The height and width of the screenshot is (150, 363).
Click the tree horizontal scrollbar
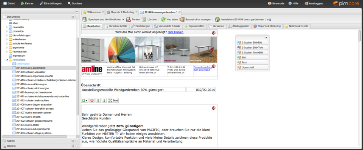pos(35,136)
